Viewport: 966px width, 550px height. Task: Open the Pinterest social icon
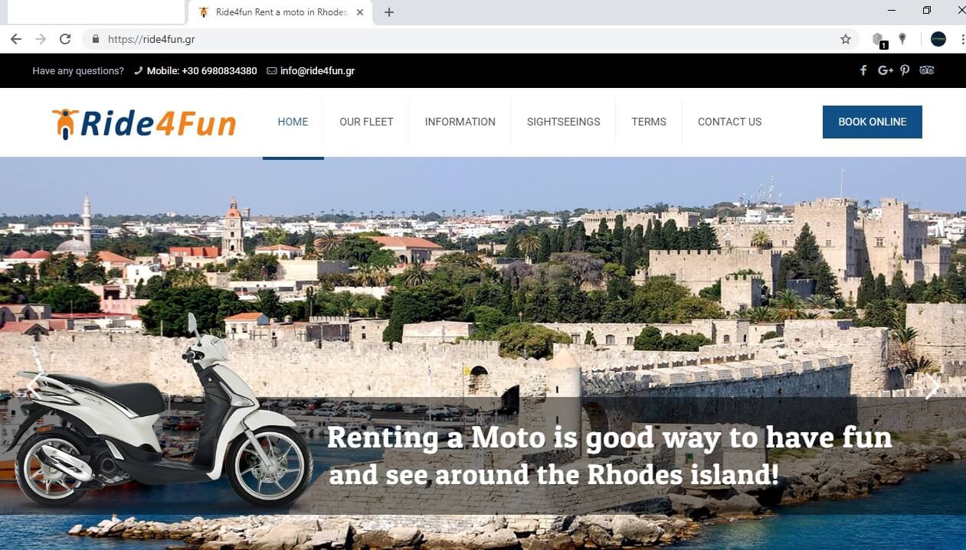coord(905,70)
